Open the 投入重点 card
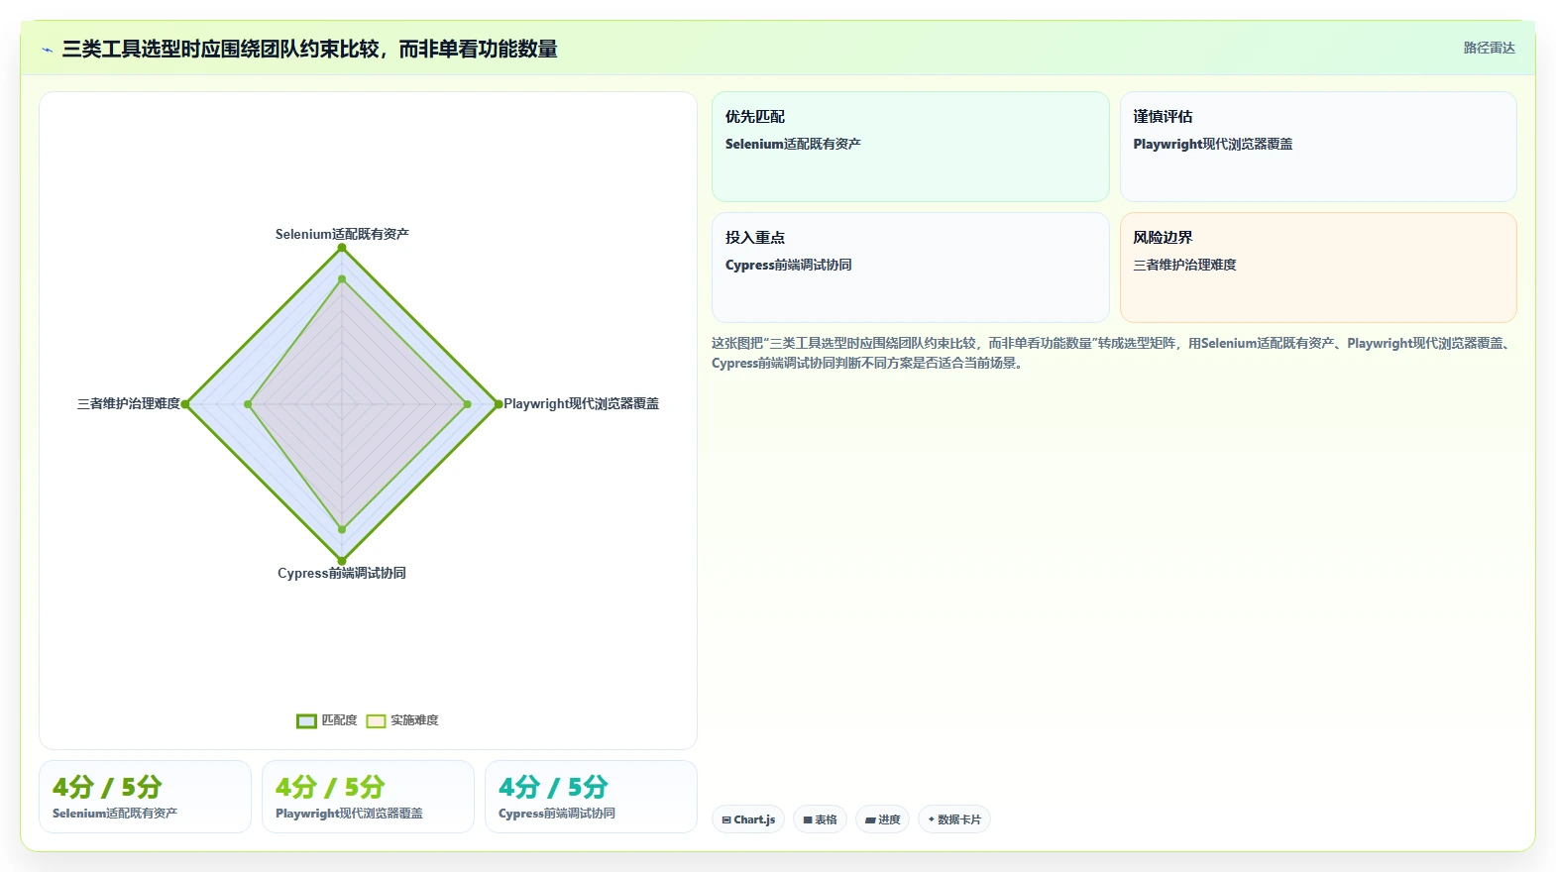This screenshot has width=1556, height=872. click(910, 268)
